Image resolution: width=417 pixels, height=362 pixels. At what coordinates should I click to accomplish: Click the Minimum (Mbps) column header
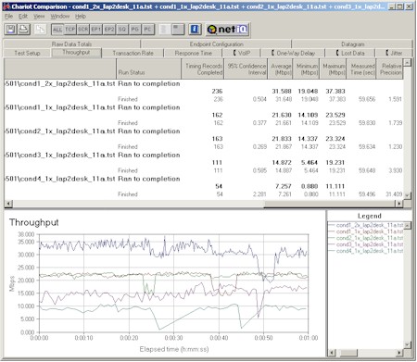pos(306,69)
